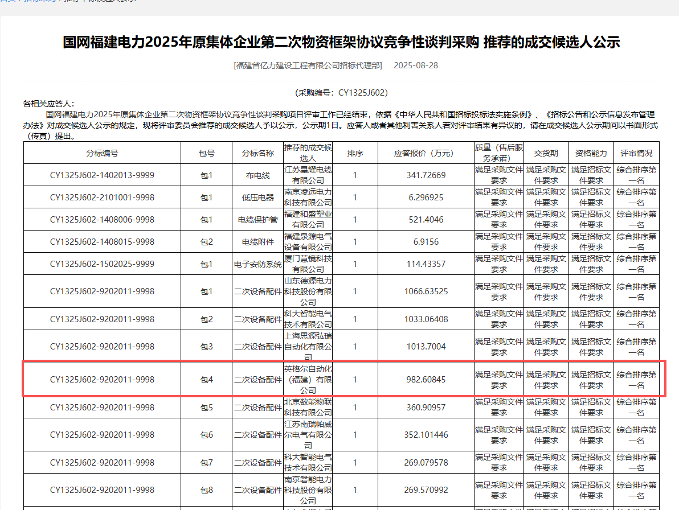The width and height of the screenshot is (679, 510).
Task: Click the 包号 column header
Action: pos(207,153)
